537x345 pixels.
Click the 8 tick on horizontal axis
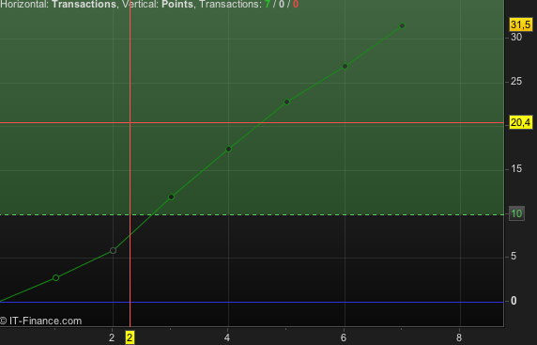pos(459,338)
